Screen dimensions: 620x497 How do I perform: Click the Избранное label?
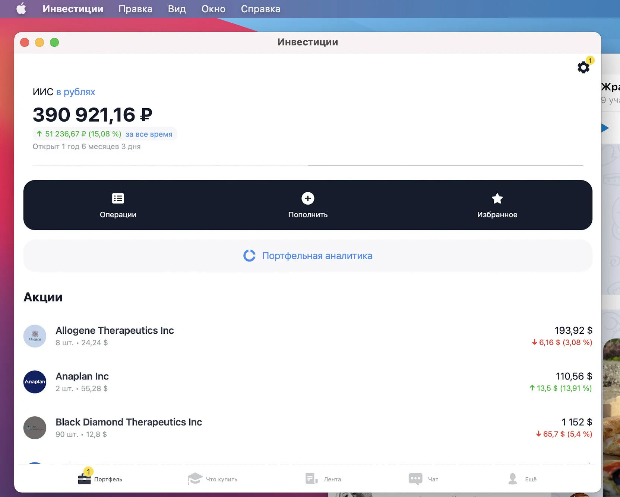click(x=497, y=215)
